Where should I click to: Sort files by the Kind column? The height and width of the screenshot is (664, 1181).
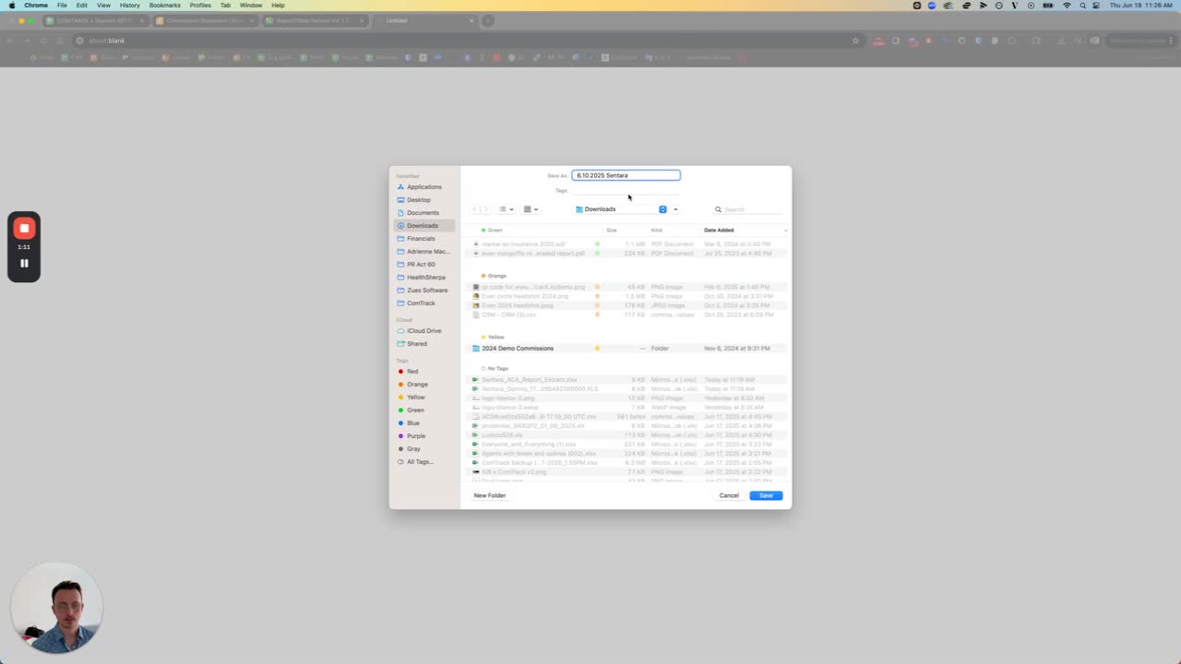click(657, 231)
